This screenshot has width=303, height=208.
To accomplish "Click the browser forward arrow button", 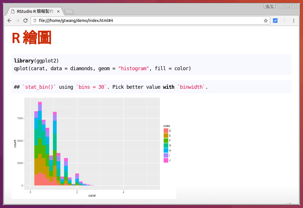I will click(17, 21).
